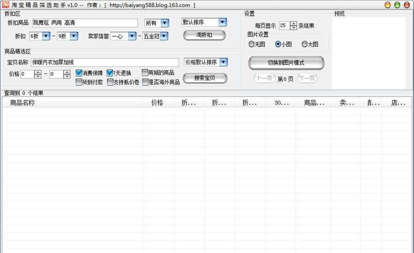Click 切换到图片模式 button
The height and width of the screenshot is (253, 414).
pos(286,63)
